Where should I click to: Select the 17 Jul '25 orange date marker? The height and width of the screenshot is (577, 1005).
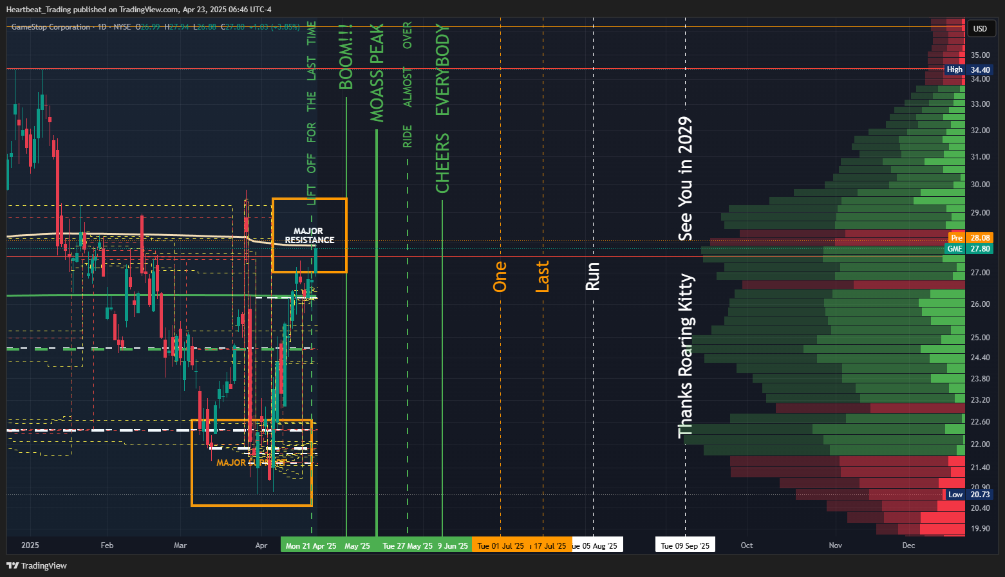pyautogui.click(x=550, y=545)
